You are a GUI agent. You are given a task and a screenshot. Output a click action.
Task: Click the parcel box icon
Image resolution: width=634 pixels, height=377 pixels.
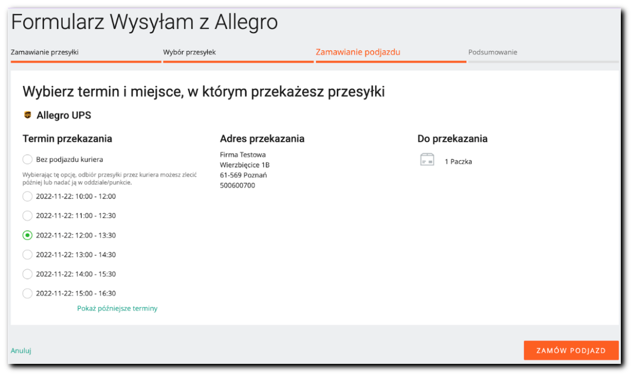[427, 159]
